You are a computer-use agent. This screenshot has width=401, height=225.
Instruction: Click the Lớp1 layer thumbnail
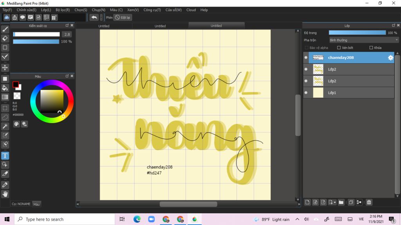pos(318,93)
